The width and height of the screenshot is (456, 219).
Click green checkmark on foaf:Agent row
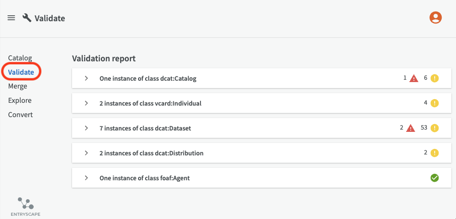coord(434,178)
